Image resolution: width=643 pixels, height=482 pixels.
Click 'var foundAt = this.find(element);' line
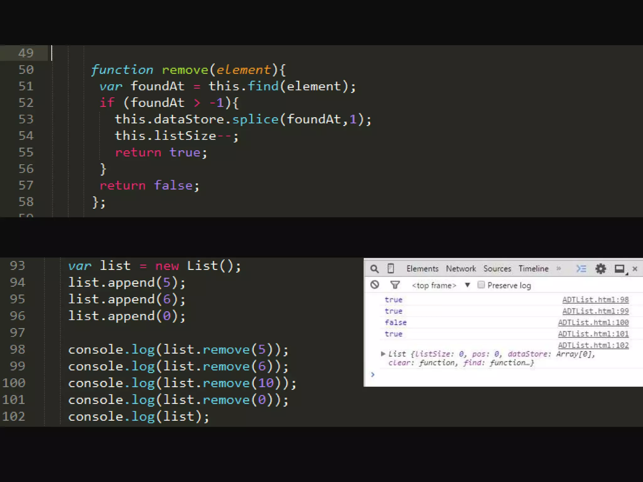pos(228,86)
